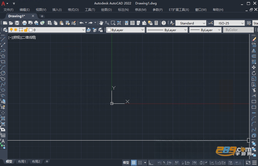258x166 pixels.
Task: Expand the undo history dropdown arrow
Action: tap(86, 23)
